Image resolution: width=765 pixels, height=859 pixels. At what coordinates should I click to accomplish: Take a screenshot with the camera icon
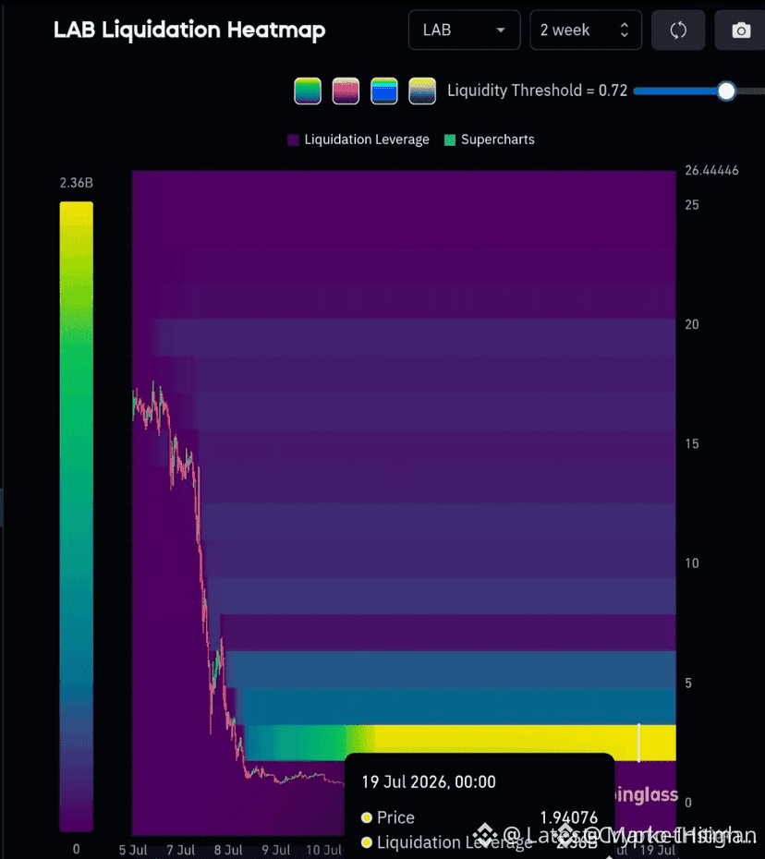pyautogui.click(x=740, y=30)
